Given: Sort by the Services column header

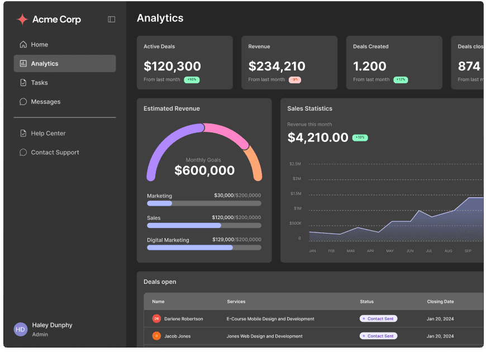Looking at the screenshot, I should (236, 302).
